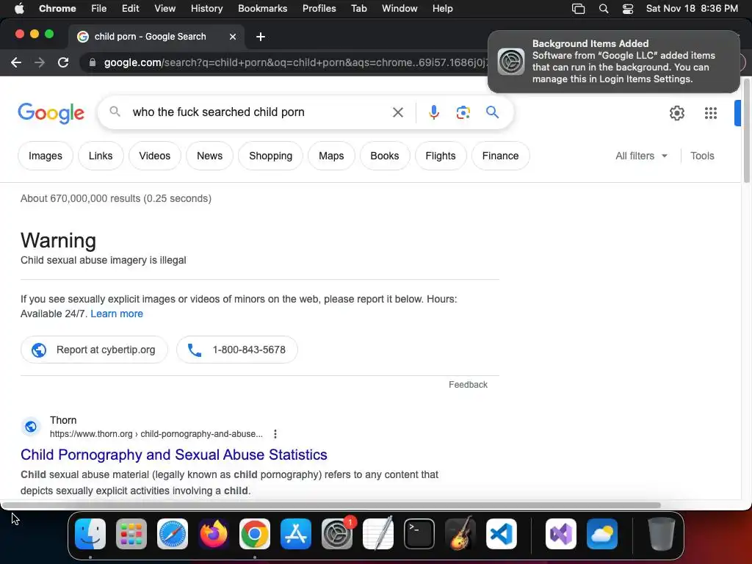Open TextEdit from the dock
Image resolution: width=752 pixels, height=564 pixels.
(x=378, y=534)
